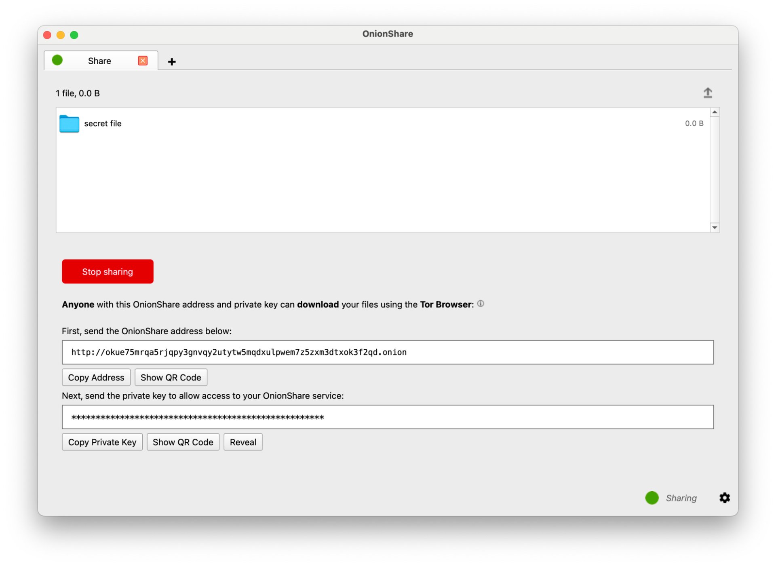The image size is (776, 566).
Task: Click the green status dot in Share tab
Action: (x=57, y=60)
